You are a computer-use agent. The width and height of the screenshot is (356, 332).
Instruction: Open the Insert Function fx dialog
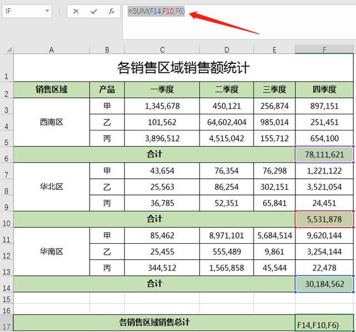pyautogui.click(x=111, y=11)
